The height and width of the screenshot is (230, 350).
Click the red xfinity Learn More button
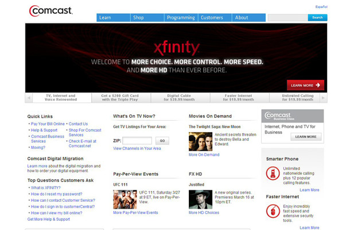pos(305,85)
